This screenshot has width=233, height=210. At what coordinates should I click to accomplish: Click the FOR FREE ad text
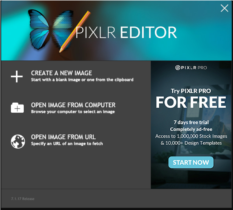tap(191, 102)
